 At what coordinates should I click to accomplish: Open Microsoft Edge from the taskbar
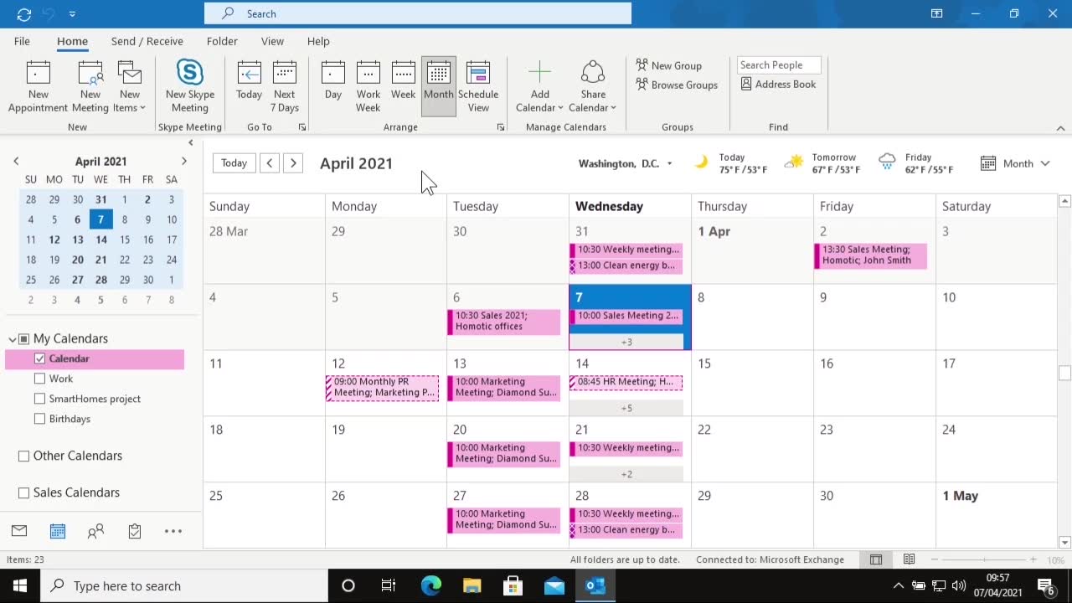[430, 586]
